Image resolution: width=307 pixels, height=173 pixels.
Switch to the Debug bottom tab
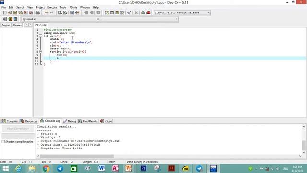(70, 121)
